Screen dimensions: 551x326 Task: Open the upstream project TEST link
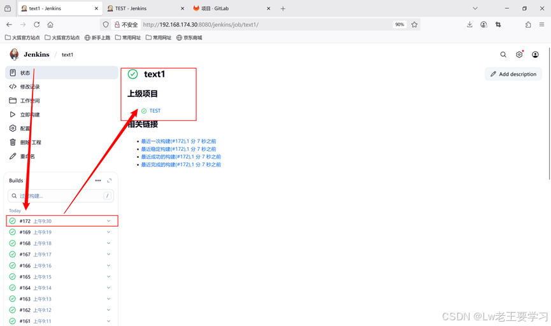155,111
